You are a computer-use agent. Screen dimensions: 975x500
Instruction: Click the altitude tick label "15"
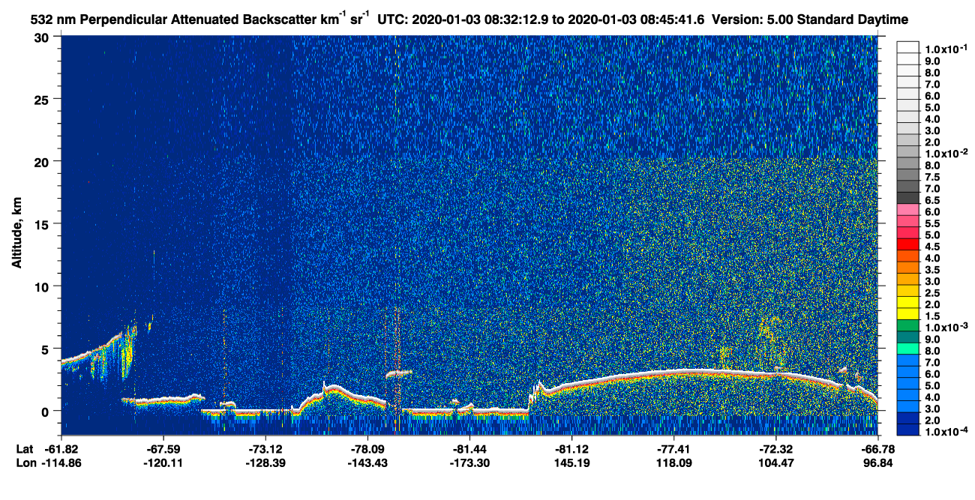coord(43,223)
